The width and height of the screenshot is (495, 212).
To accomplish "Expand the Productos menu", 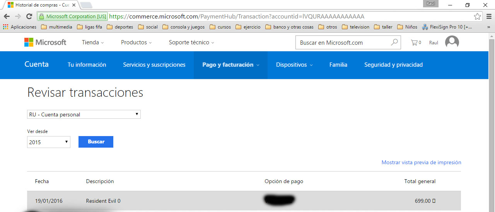I will (x=136, y=42).
